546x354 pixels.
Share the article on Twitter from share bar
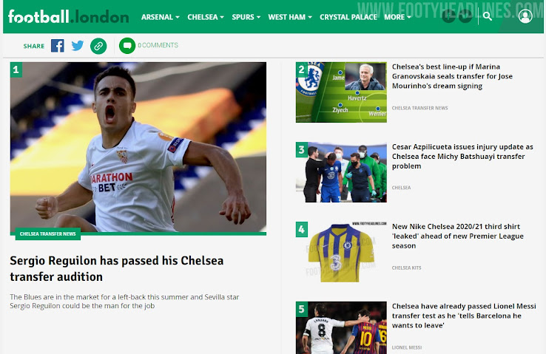(x=77, y=46)
